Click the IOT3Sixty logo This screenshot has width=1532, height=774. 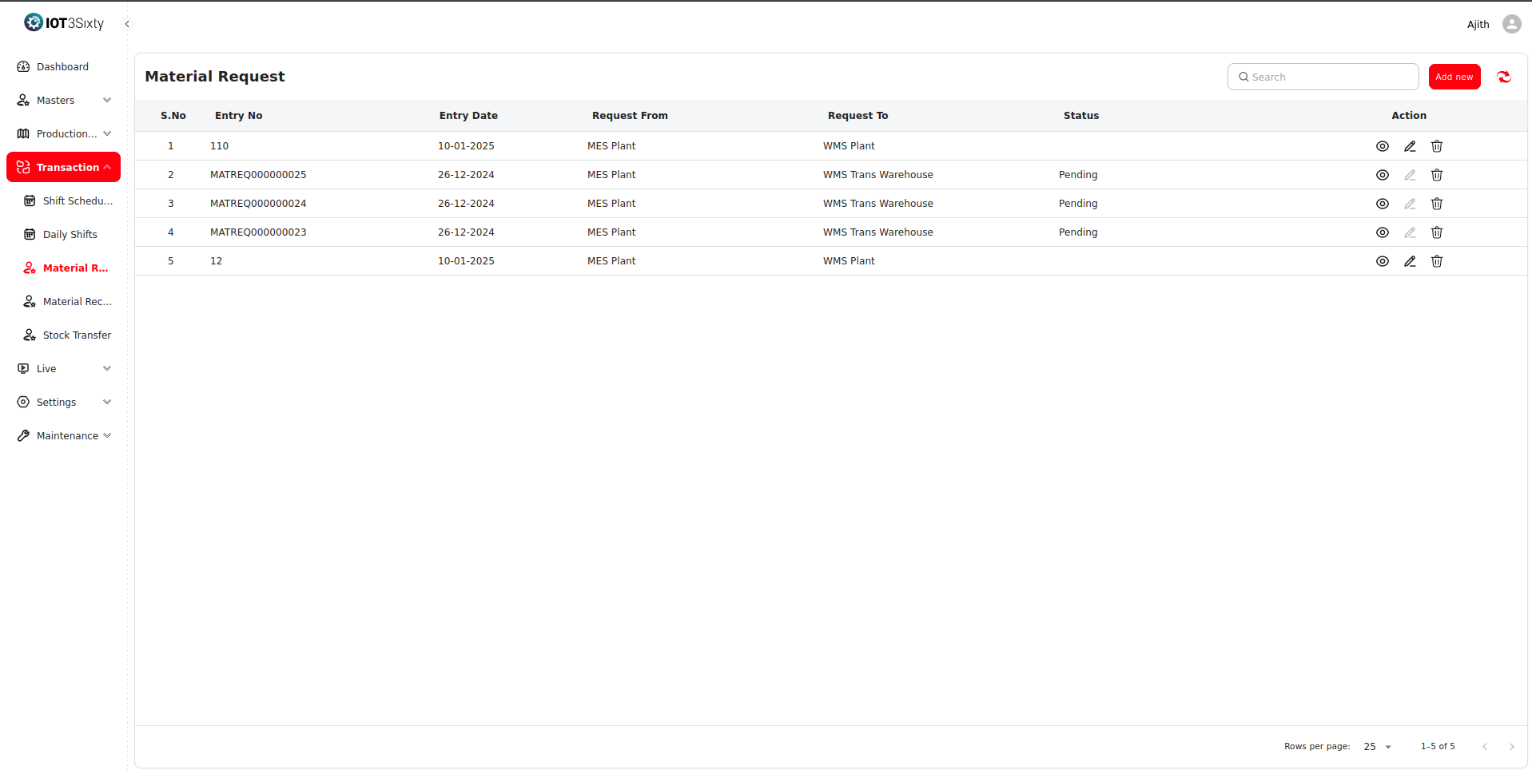(x=64, y=23)
